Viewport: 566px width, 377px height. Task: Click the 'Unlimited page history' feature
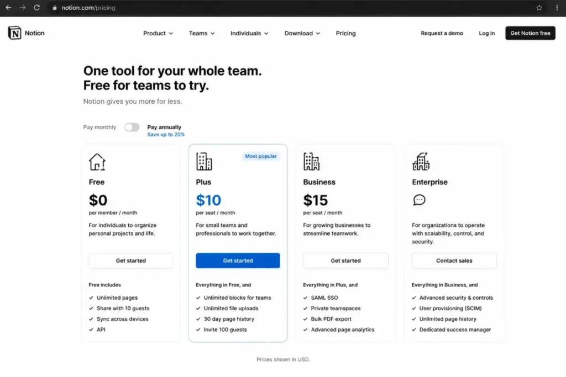(448, 319)
